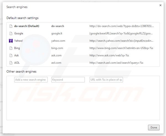Focus the Add a new search engine field
The height and width of the screenshot is (136, 166).
[31, 80]
